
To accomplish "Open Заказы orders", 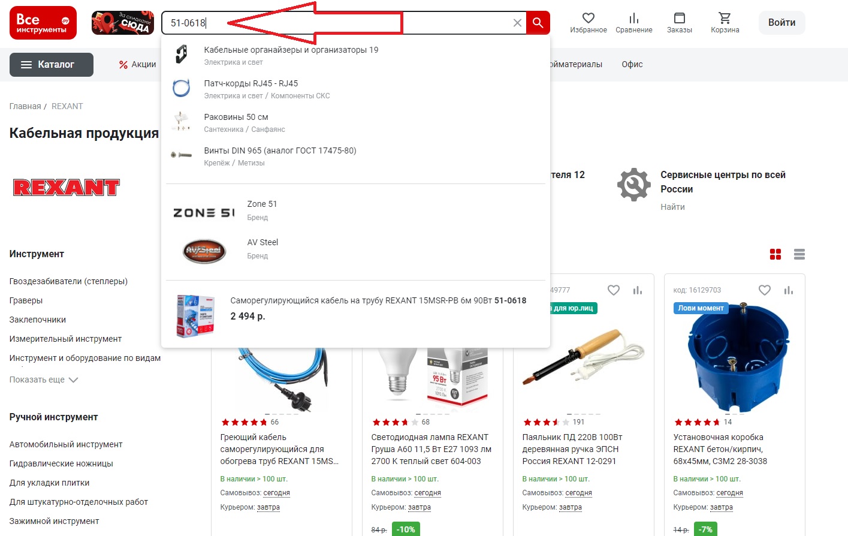I will (680, 23).
